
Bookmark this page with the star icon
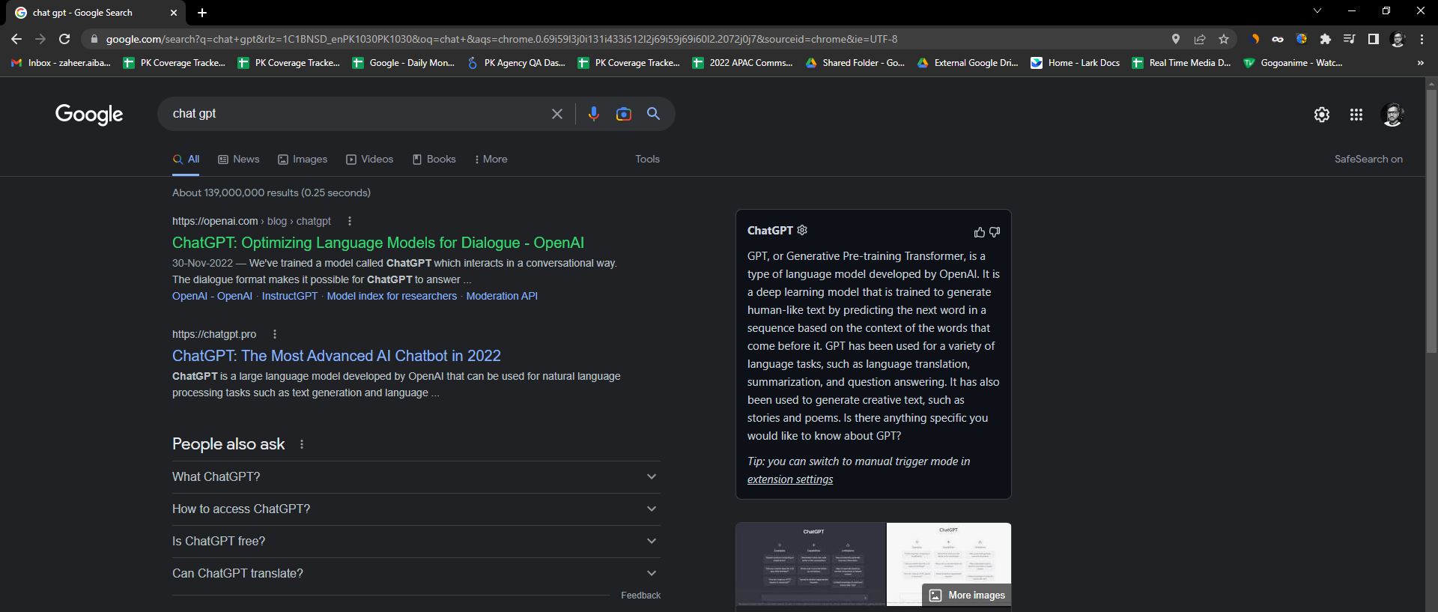[1224, 39]
